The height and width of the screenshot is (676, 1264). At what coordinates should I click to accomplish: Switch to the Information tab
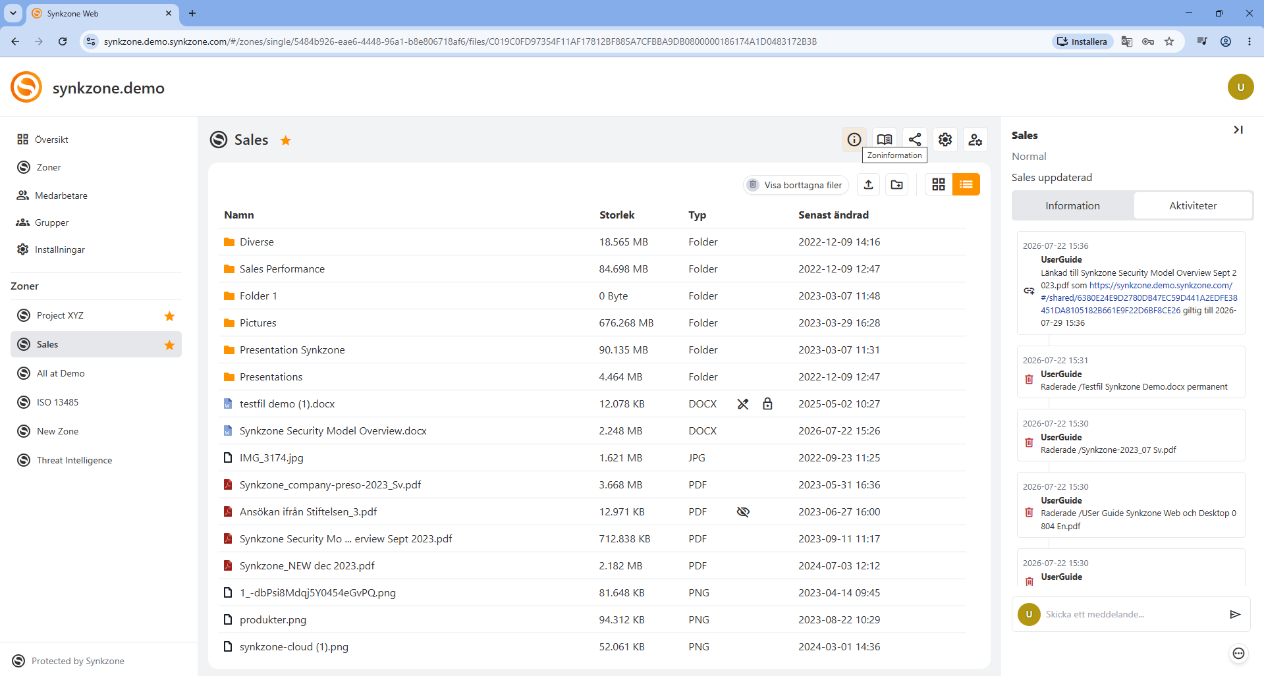[x=1072, y=206]
